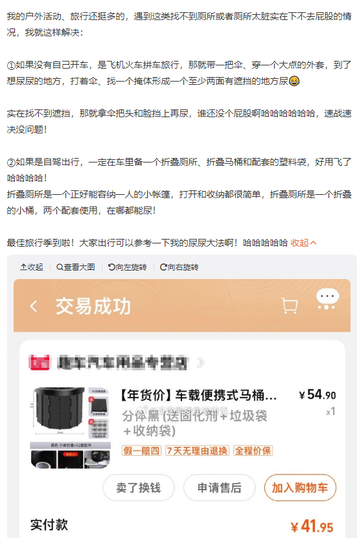This screenshot has width=357, height=538.
Task: Click the 7天无理由退换 tag
Action: 197,451
